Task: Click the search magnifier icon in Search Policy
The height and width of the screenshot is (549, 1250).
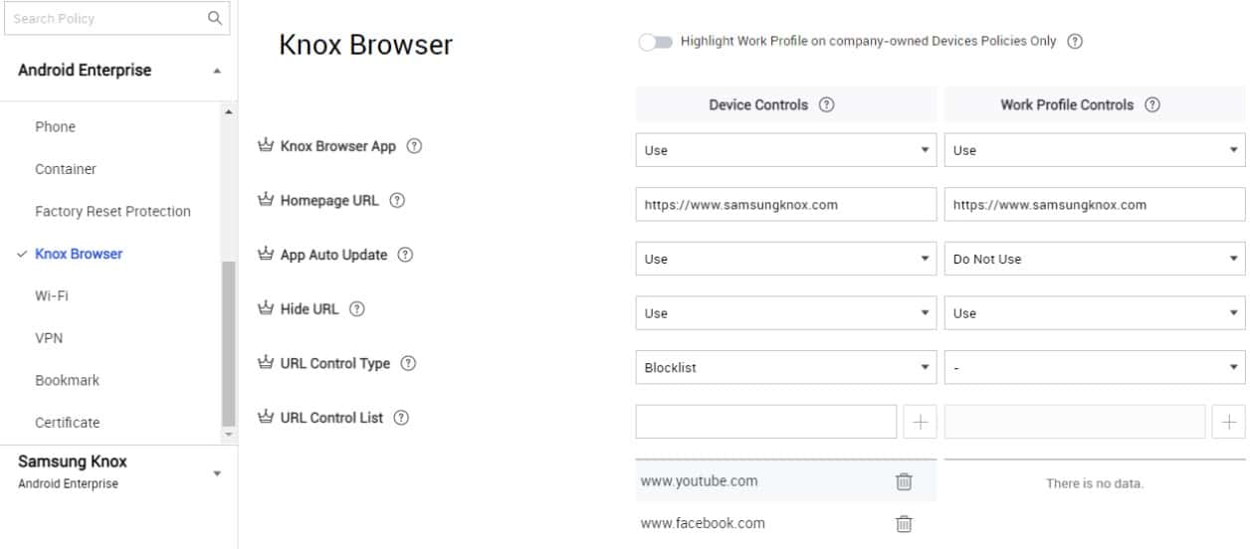Action: coord(214,18)
